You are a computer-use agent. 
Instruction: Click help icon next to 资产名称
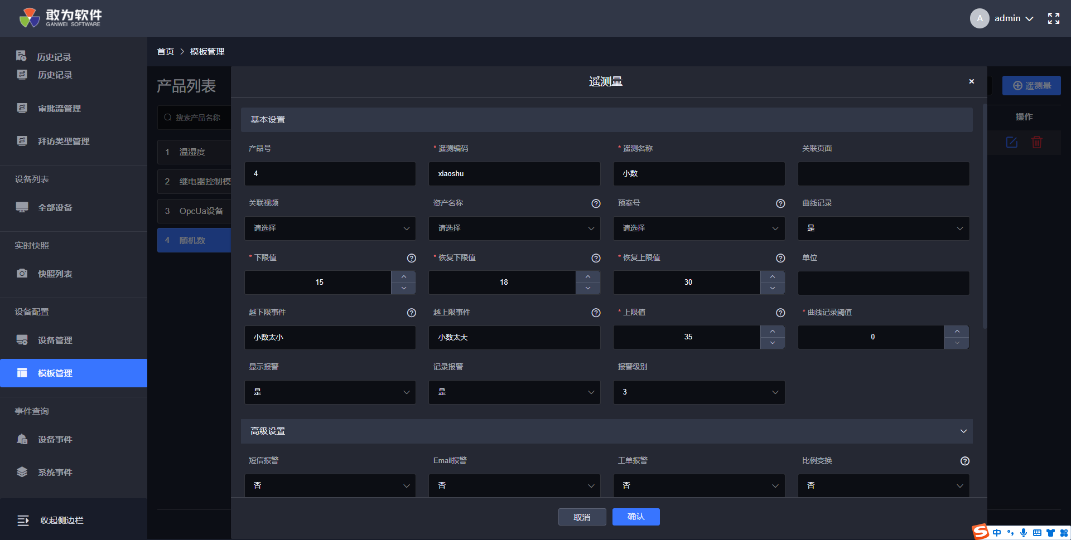596,203
